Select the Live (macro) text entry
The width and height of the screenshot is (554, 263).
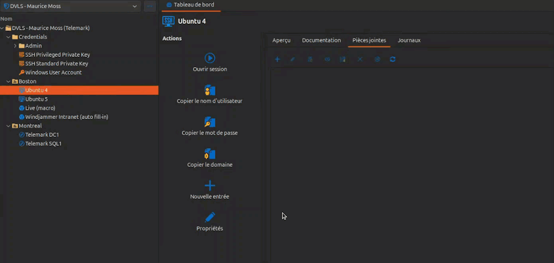click(40, 108)
